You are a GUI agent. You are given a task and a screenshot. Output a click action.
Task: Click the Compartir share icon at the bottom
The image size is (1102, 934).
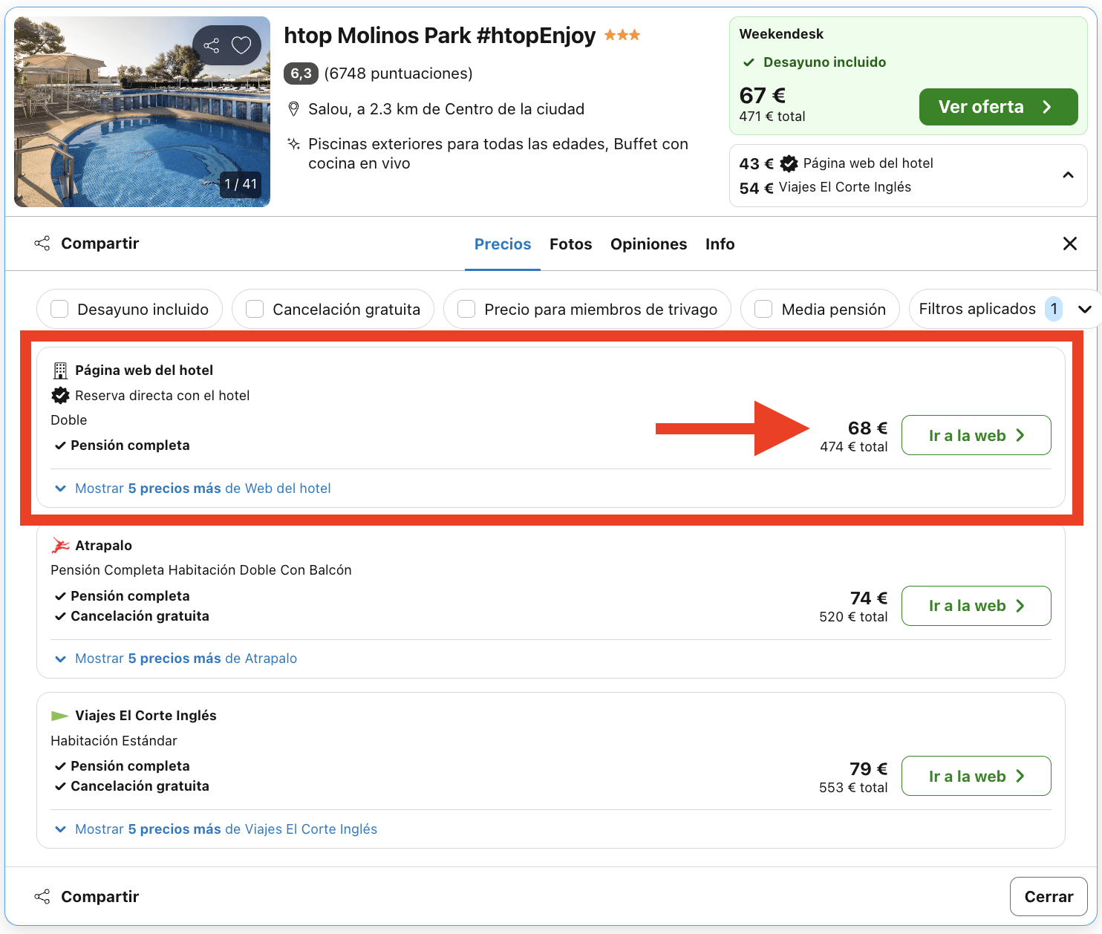point(42,895)
